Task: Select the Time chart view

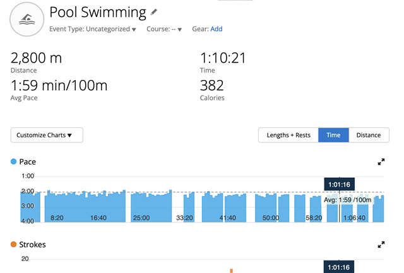Action: [x=333, y=135]
